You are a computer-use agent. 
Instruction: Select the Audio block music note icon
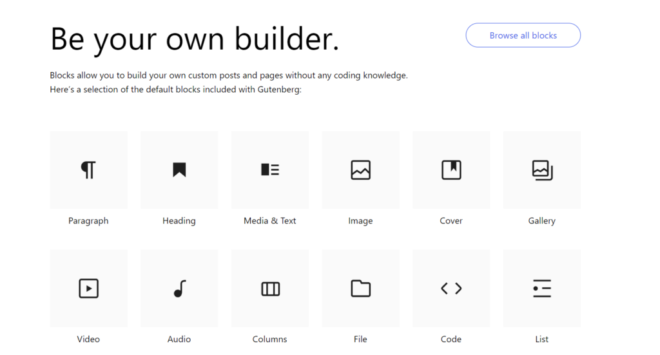(x=180, y=289)
